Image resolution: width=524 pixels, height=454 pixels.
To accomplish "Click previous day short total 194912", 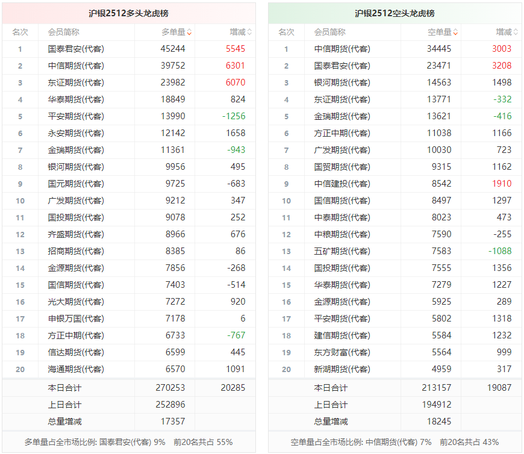I will point(437,405).
